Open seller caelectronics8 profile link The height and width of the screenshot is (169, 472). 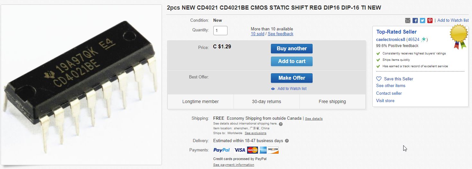click(391, 39)
